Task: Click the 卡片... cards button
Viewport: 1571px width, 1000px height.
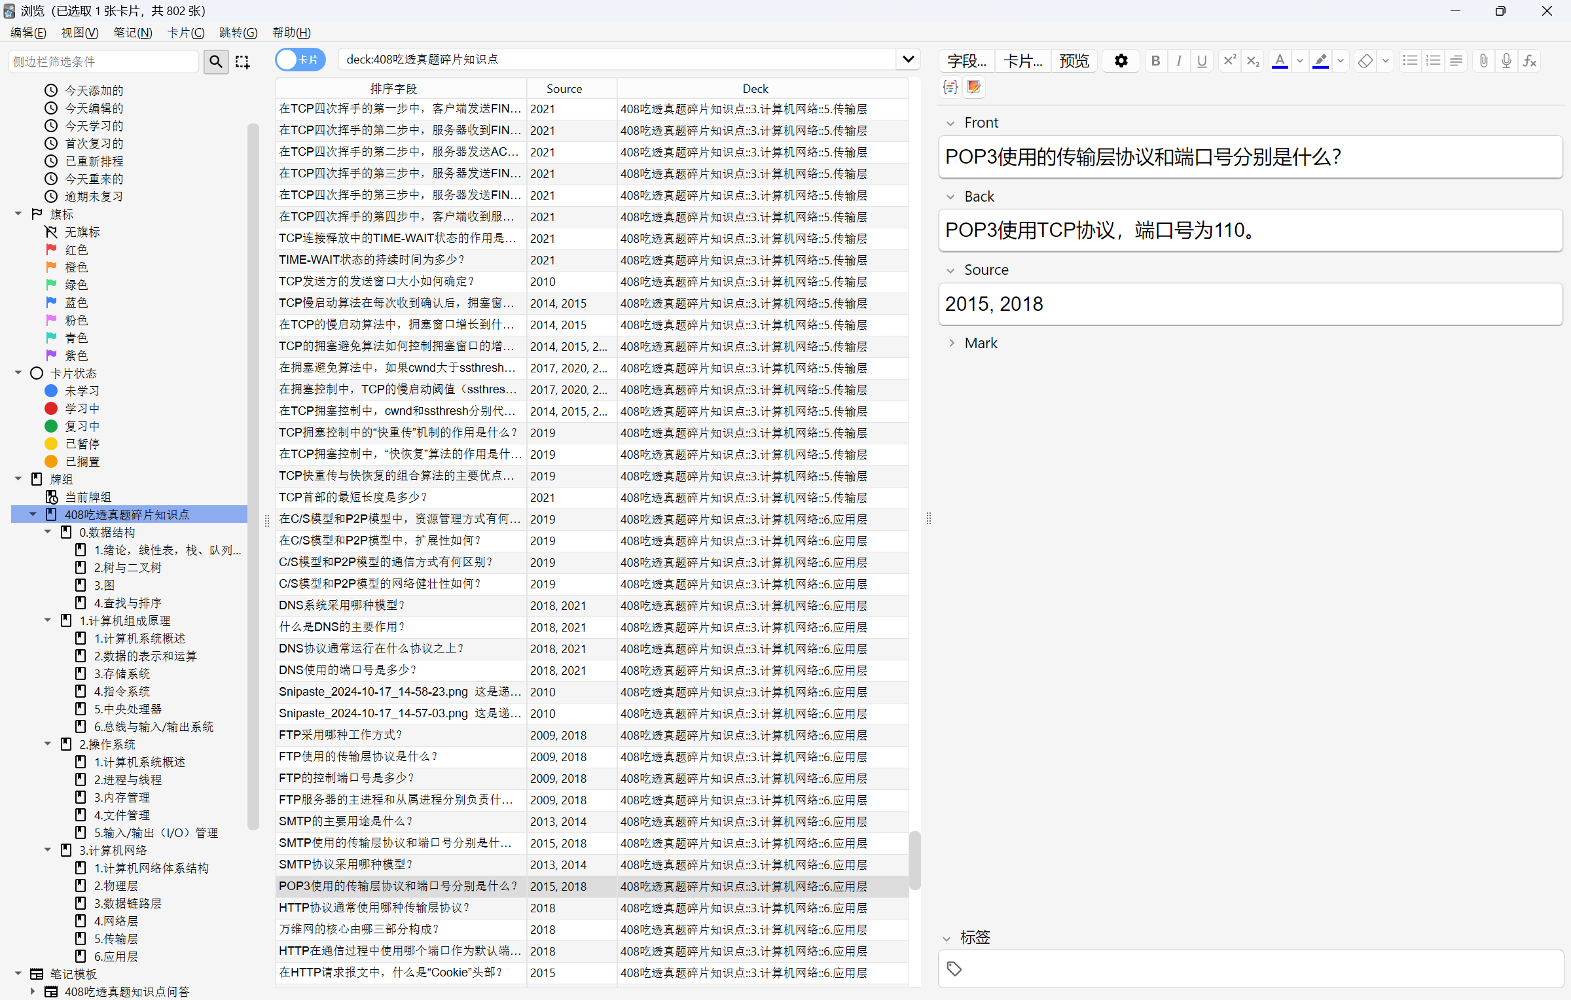Action: 1022,61
